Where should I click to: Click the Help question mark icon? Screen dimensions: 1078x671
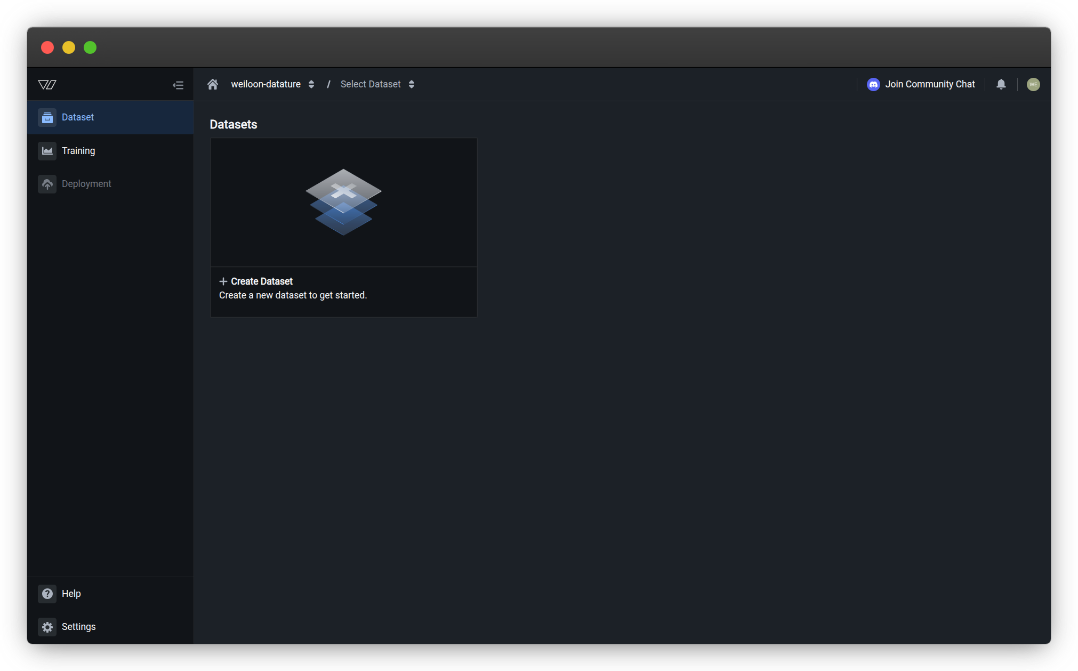[x=47, y=593]
